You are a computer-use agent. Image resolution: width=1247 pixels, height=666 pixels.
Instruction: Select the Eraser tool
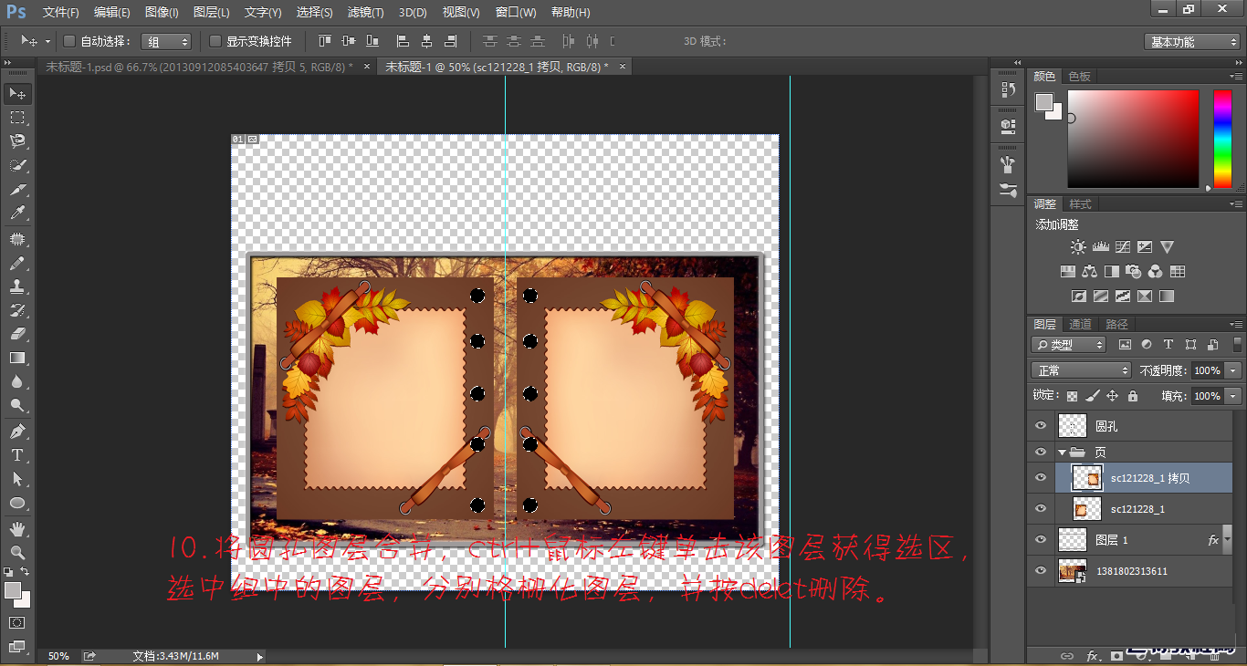point(17,334)
